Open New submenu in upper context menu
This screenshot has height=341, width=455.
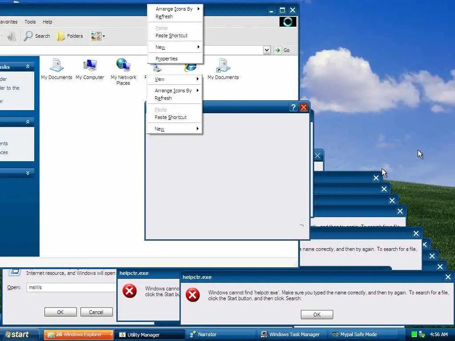pos(175,47)
